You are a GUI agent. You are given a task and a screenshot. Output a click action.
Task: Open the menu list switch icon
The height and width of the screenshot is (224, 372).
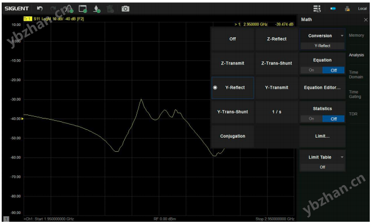click(x=317, y=9)
